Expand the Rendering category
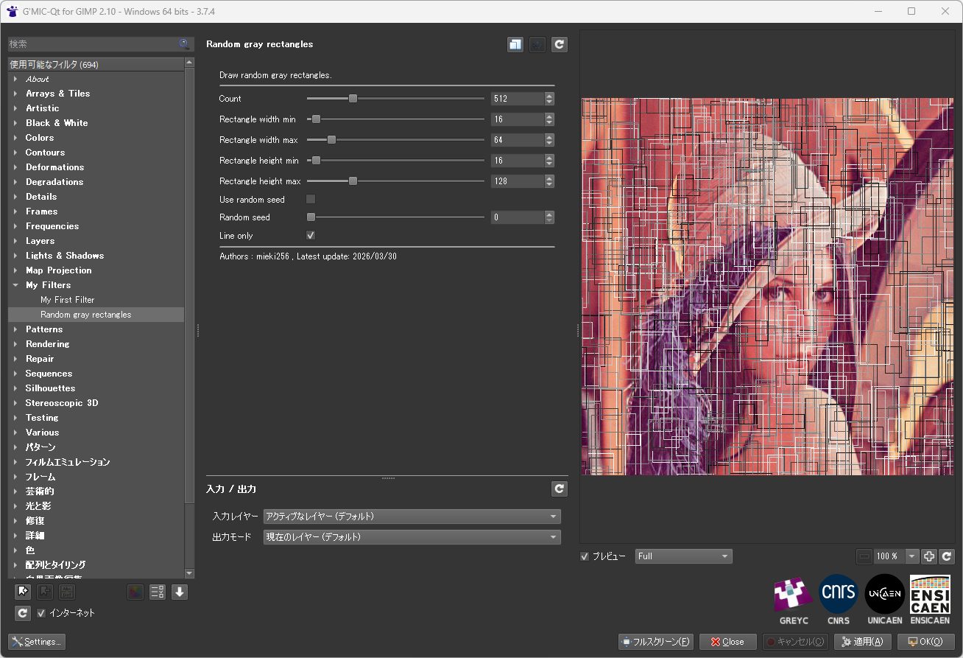 point(15,344)
